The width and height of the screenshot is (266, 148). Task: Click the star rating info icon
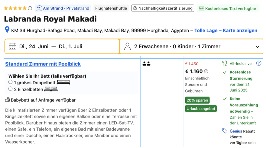click(x=30, y=8)
